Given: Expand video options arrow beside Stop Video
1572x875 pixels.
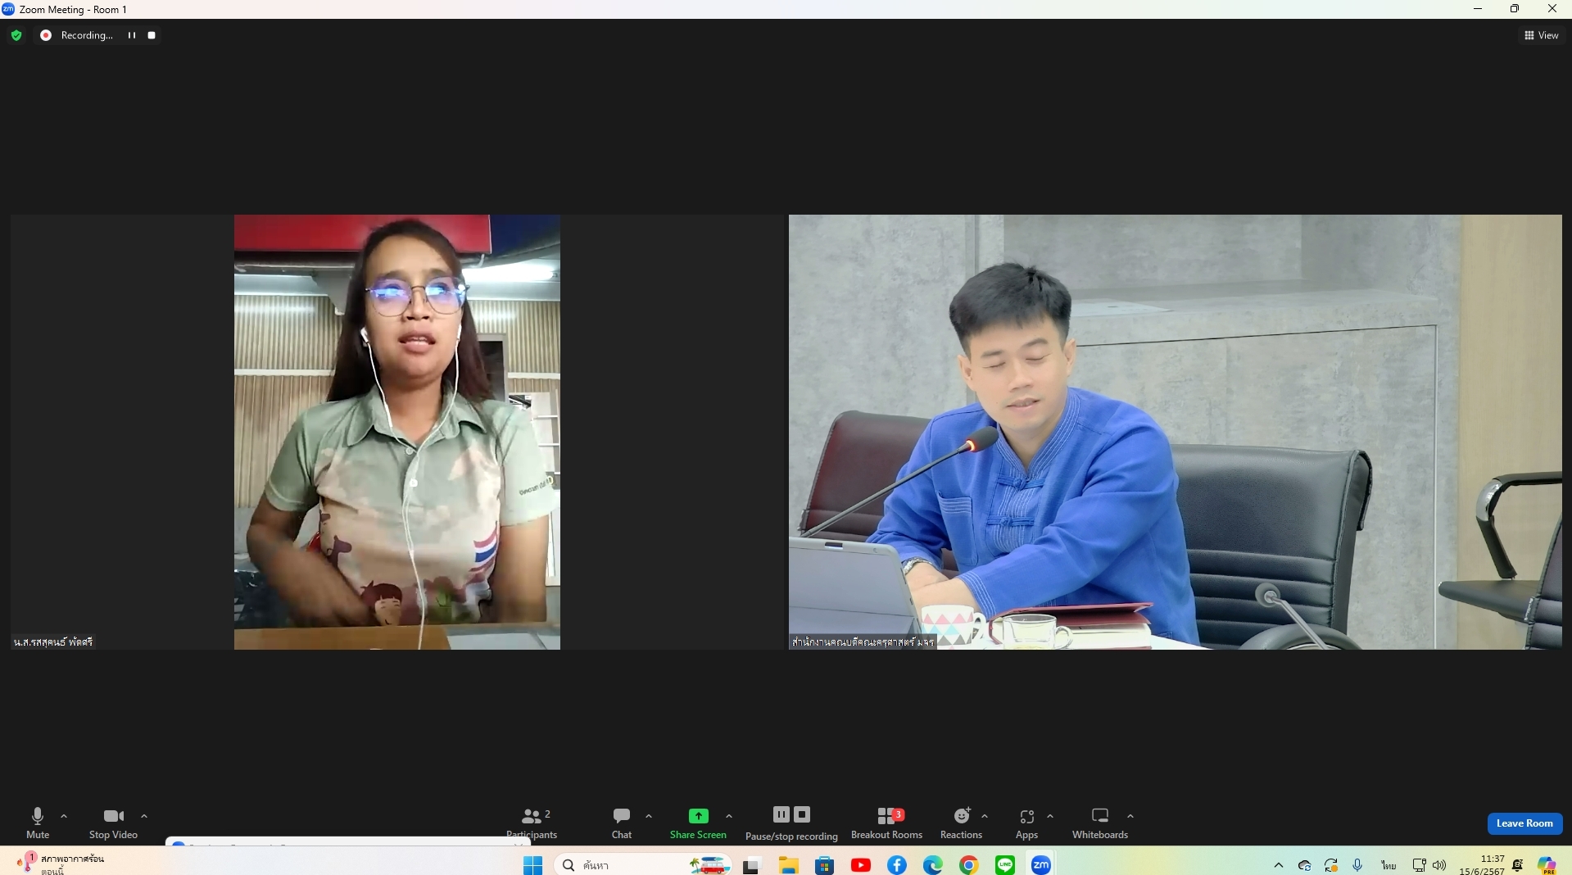Looking at the screenshot, I should (144, 816).
